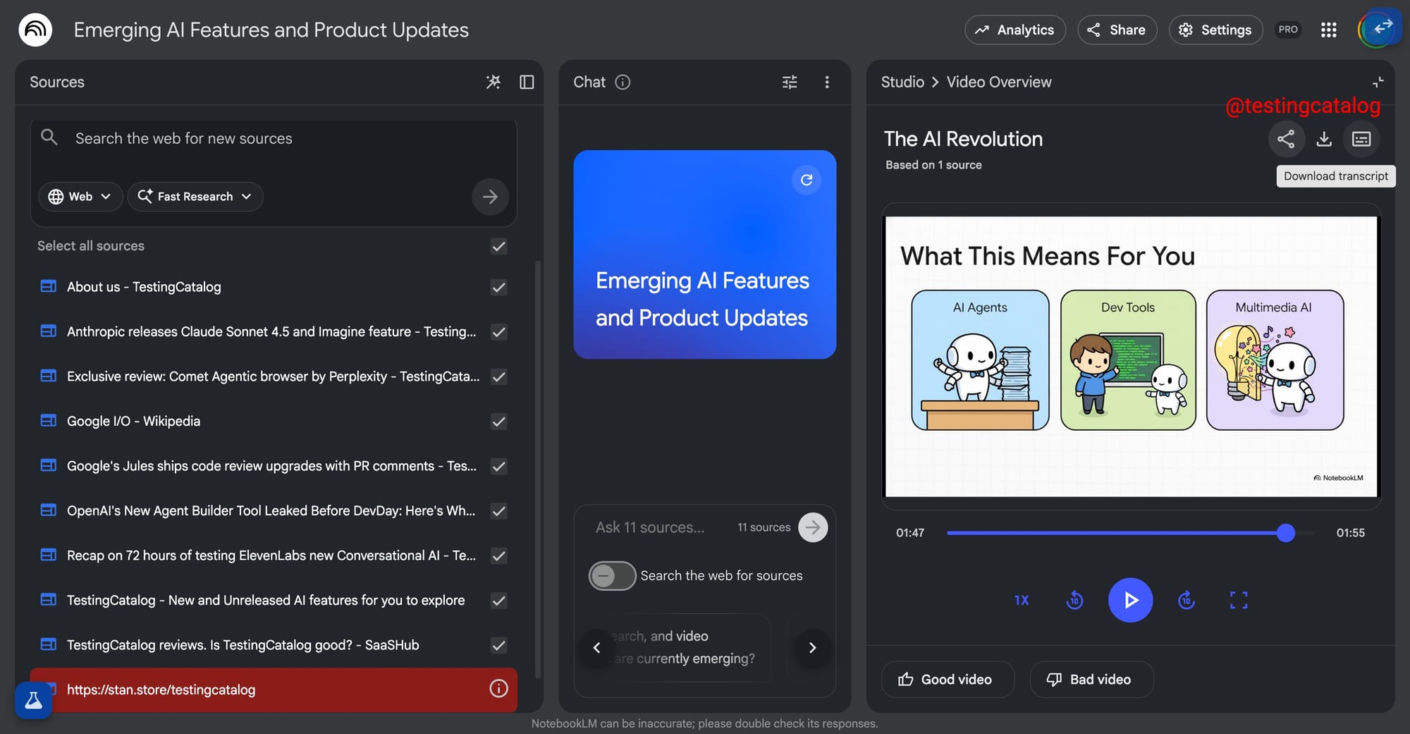Screen dimensions: 1410x734
Task: Uncheck Select all sources checkbox
Action: [498, 246]
